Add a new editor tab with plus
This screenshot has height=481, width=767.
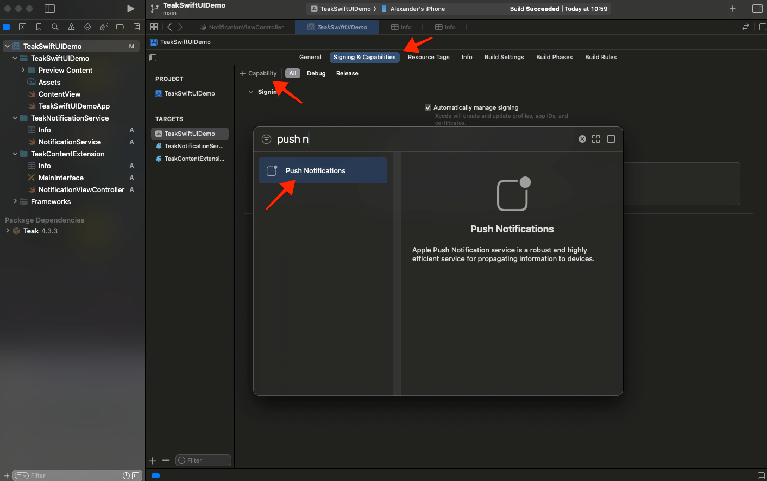[733, 9]
